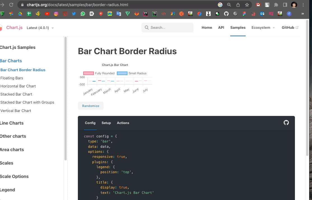Switch to the Config code tab
Image resolution: width=312 pixels, height=200 pixels.
(x=90, y=123)
